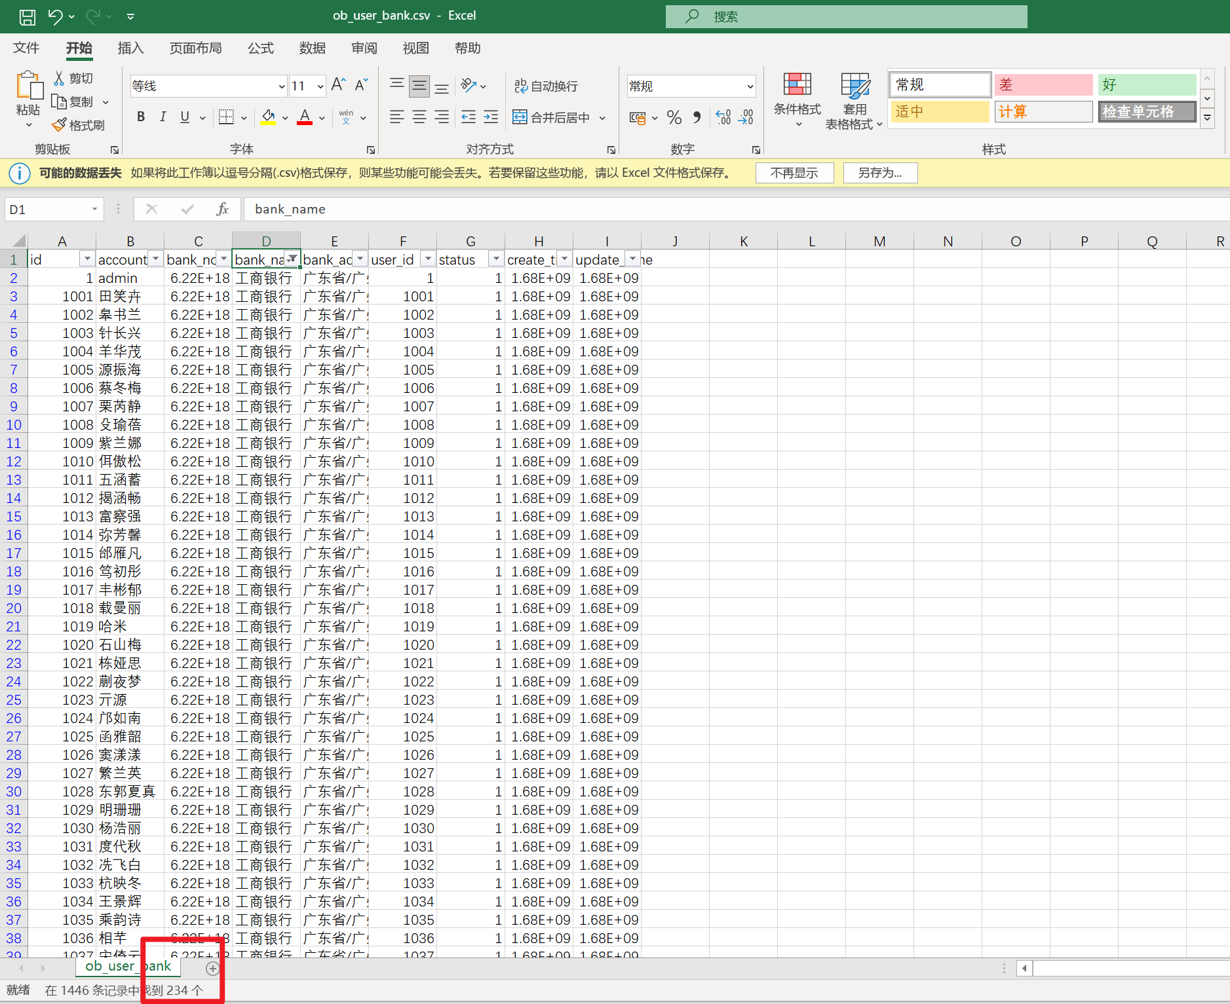This screenshot has width=1230, height=1004.
Task: Click column header K
Action: point(743,241)
